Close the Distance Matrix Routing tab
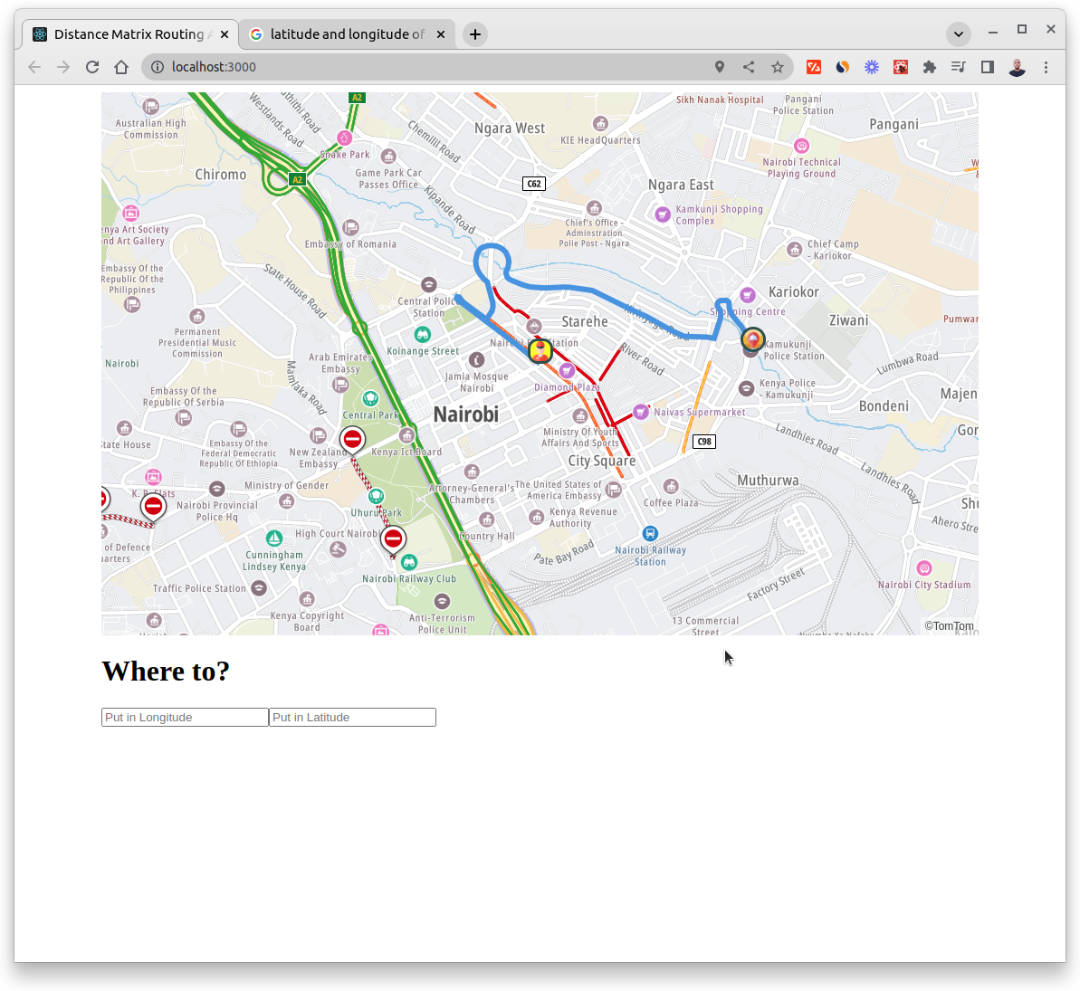Screen dimensions: 1080x991 point(224,34)
